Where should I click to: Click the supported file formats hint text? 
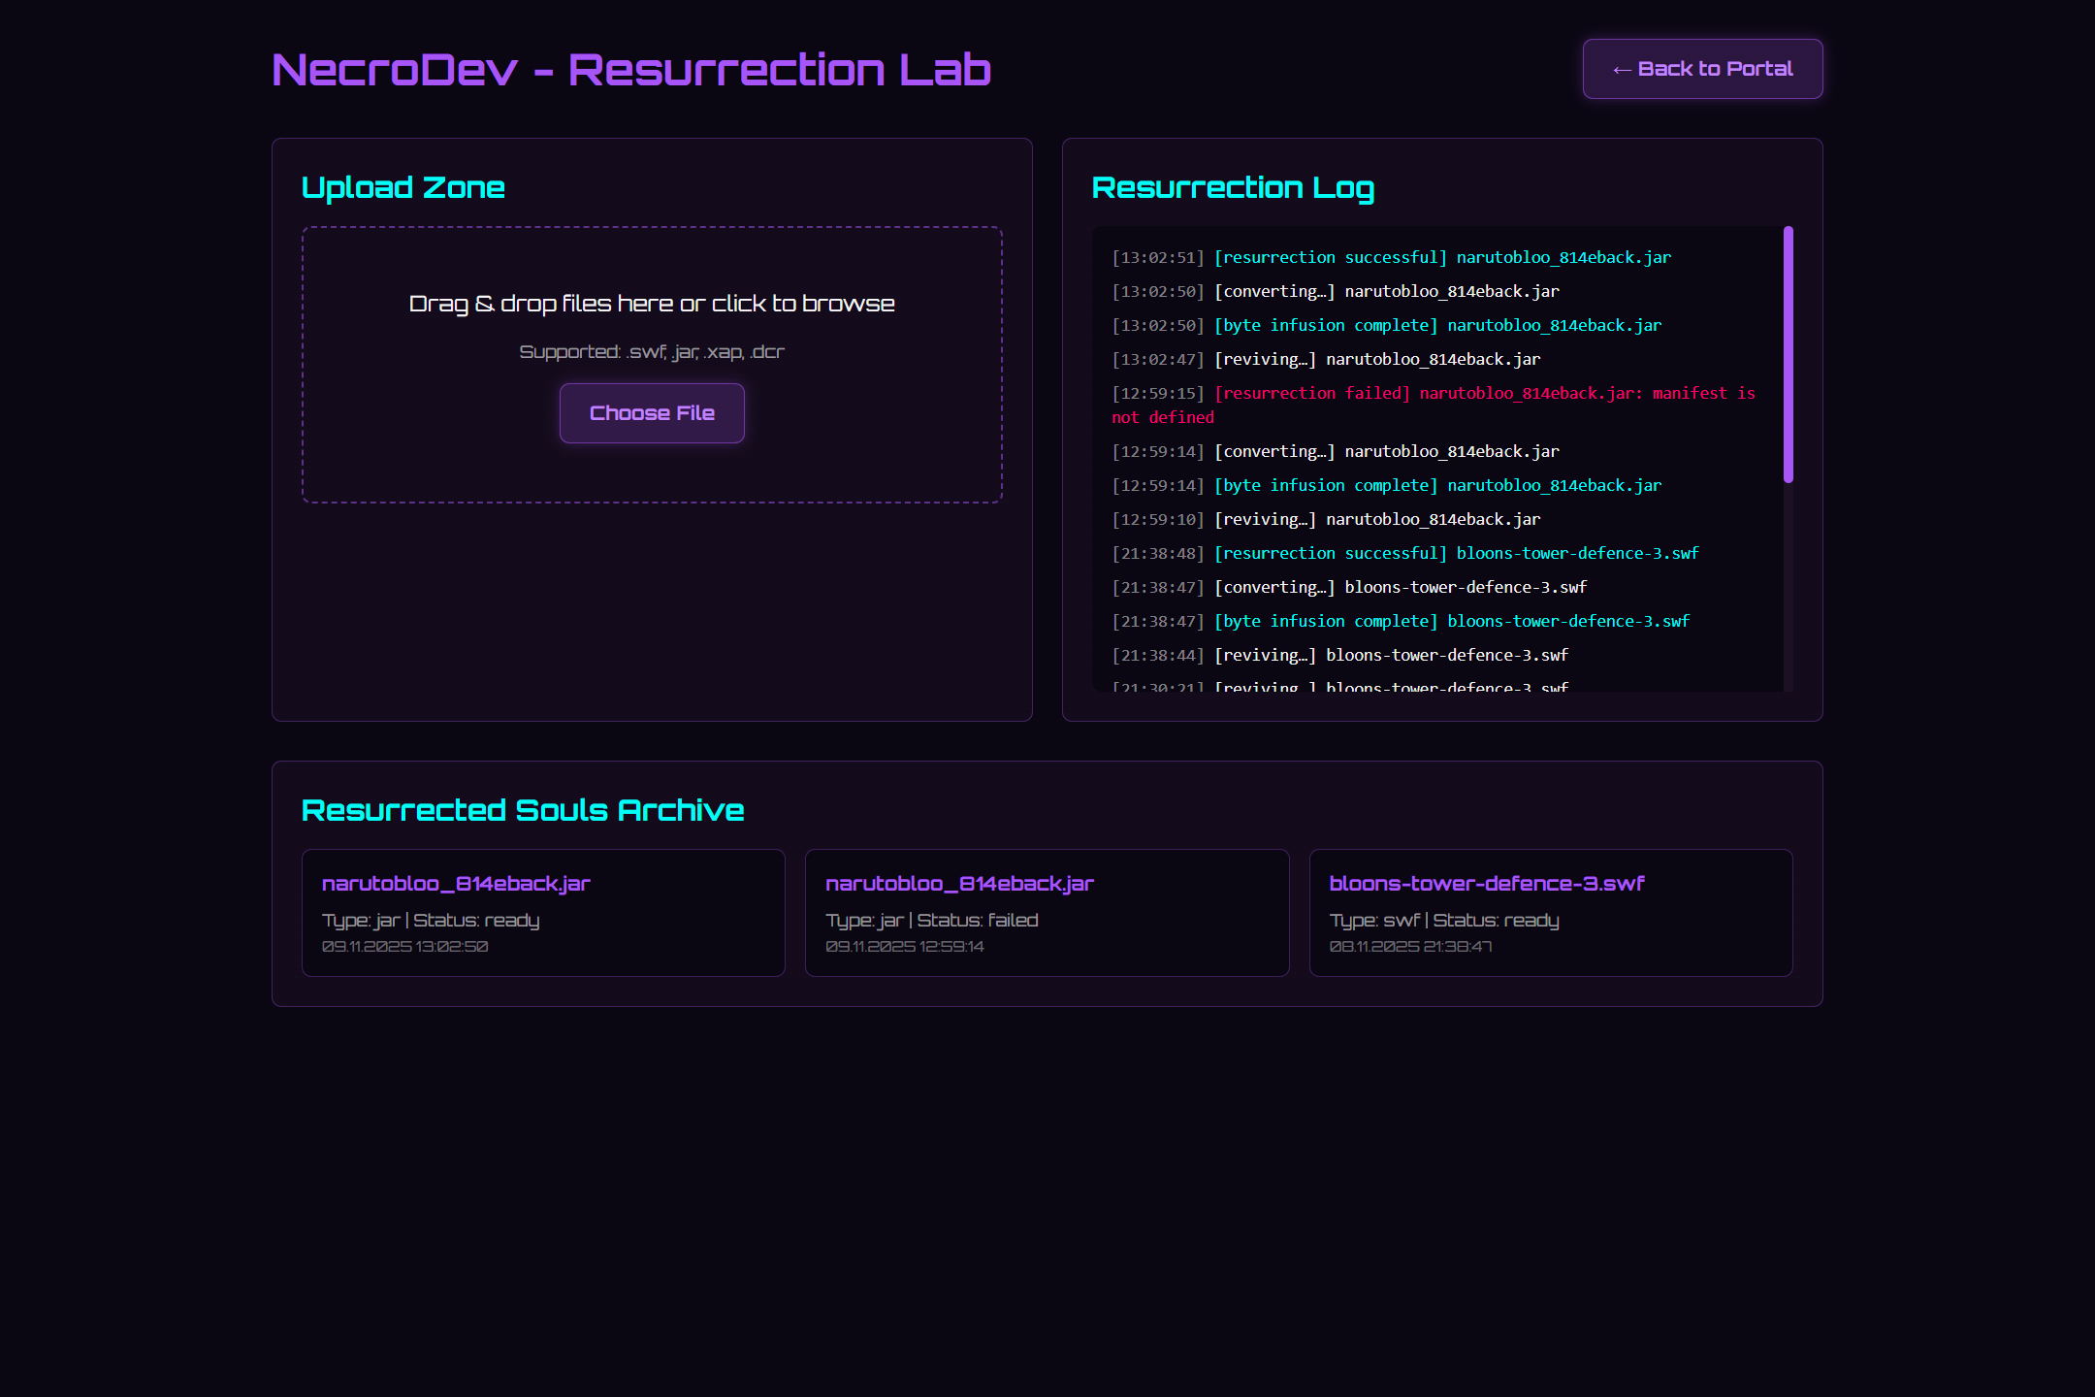tap(651, 352)
